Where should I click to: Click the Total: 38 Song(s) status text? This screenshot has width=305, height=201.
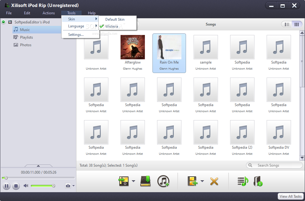[x=108, y=165]
